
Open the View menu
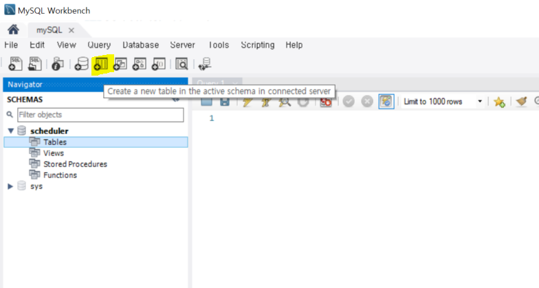tap(66, 45)
